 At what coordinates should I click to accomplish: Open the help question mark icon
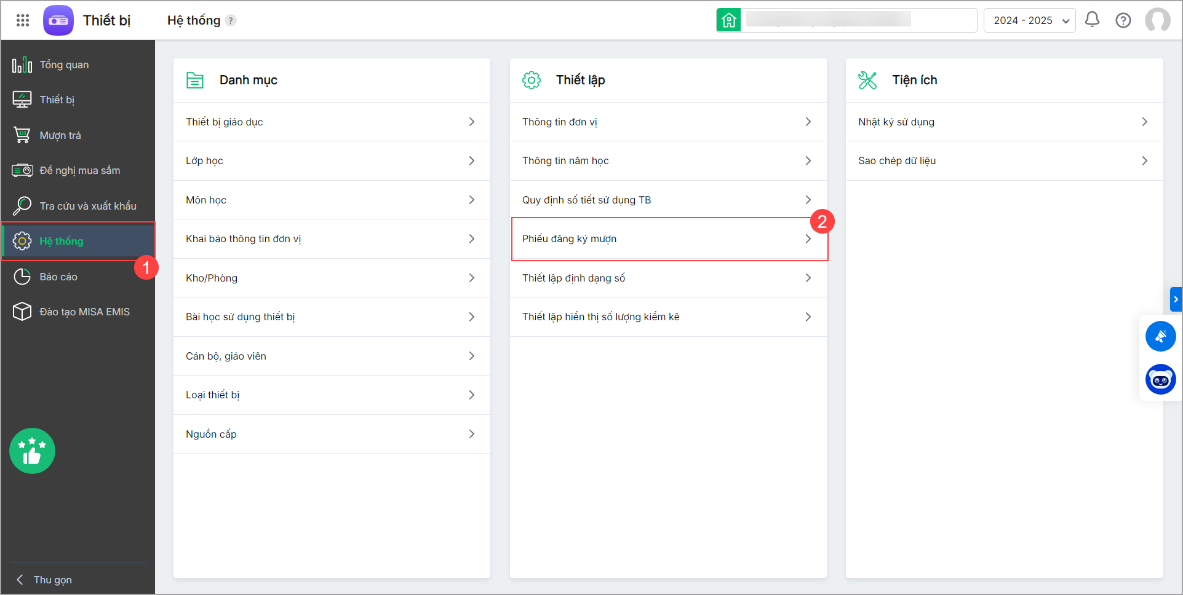coord(1123,20)
